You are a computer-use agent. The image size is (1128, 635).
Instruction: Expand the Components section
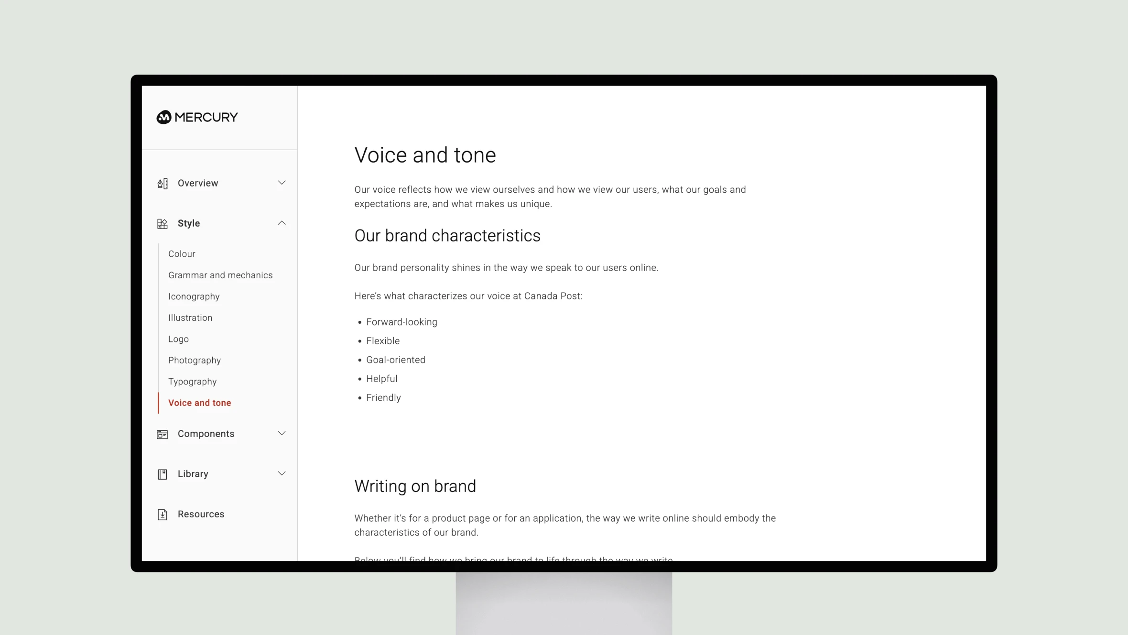(x=281, y=433)
